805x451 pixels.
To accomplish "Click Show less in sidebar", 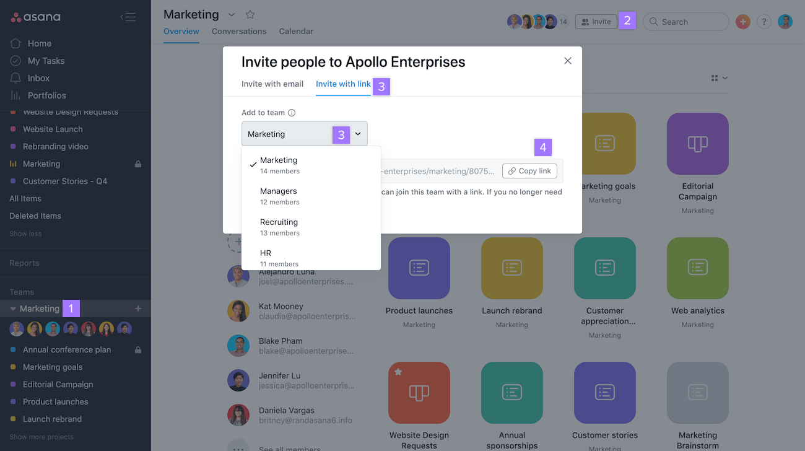I will 25,234.
